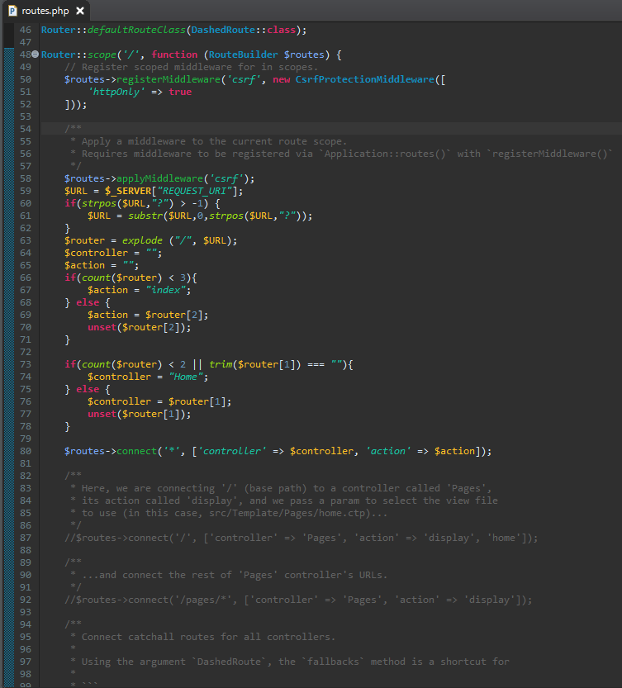Viewport: 622px width, 688px height.
Task: Click 'explode' function call on line 63
Action: click(142, 240)
